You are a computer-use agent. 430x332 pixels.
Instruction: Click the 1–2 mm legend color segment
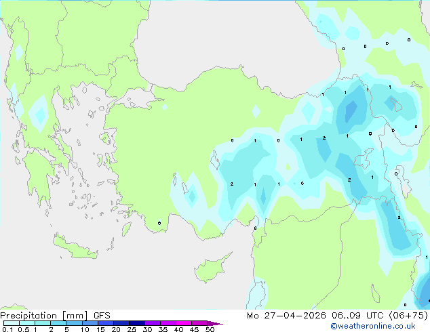coord(43,323)
